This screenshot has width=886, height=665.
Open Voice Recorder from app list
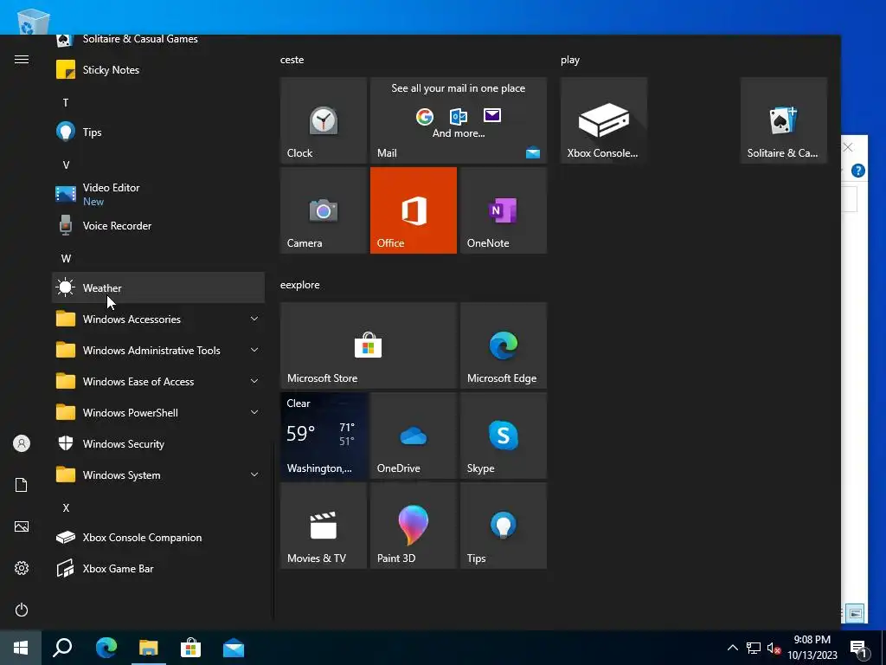click(x=158, y=226)
